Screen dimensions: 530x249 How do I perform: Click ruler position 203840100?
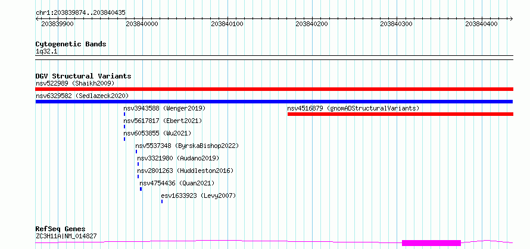tap(227, 24)
